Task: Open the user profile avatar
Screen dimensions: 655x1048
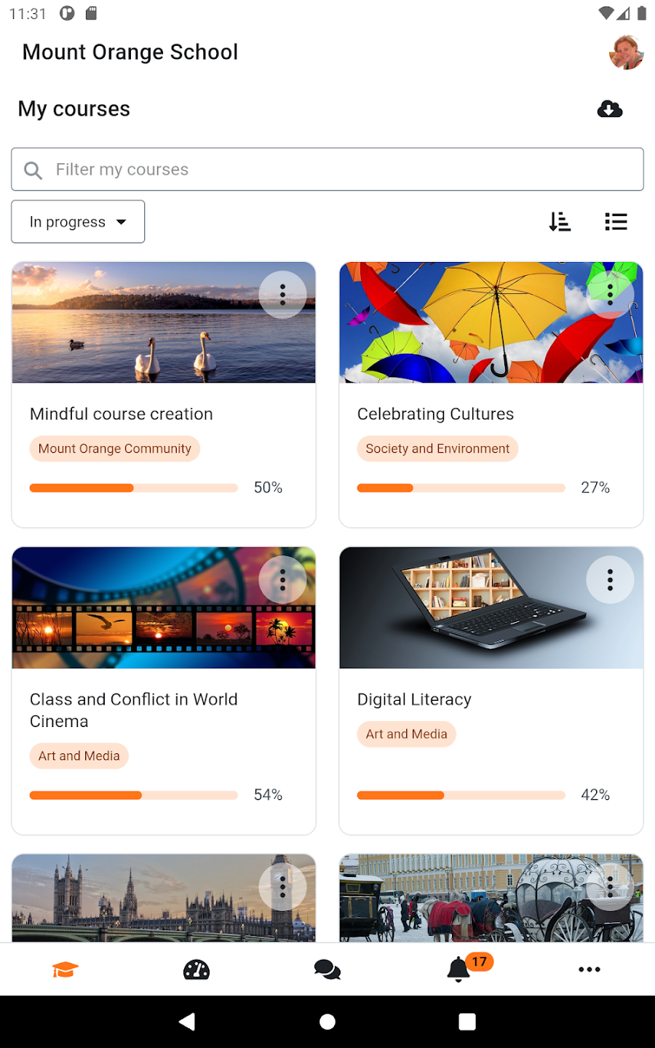Action: pyautogui.click(x=626, y=52)
